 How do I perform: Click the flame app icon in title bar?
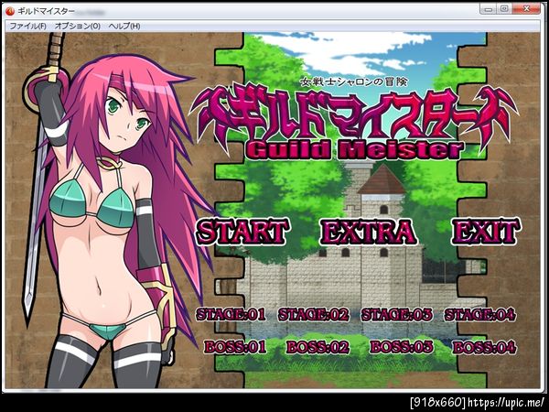(x=10, y=12)
